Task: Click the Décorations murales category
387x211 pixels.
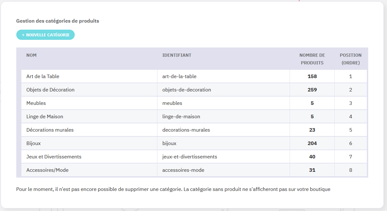Action: [50, 130]
